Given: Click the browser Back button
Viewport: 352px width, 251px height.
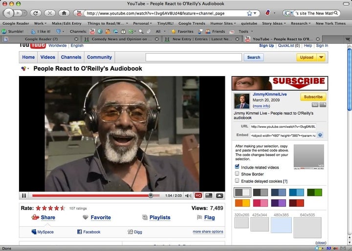Looking at the screenshot, I should [x=9, y=13].
